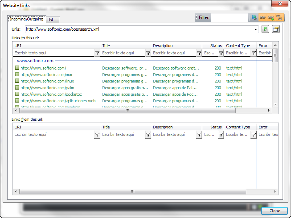Click Title filter funnel in Links from table
Screen dimensions: 291x218
(x=148, y=135)
